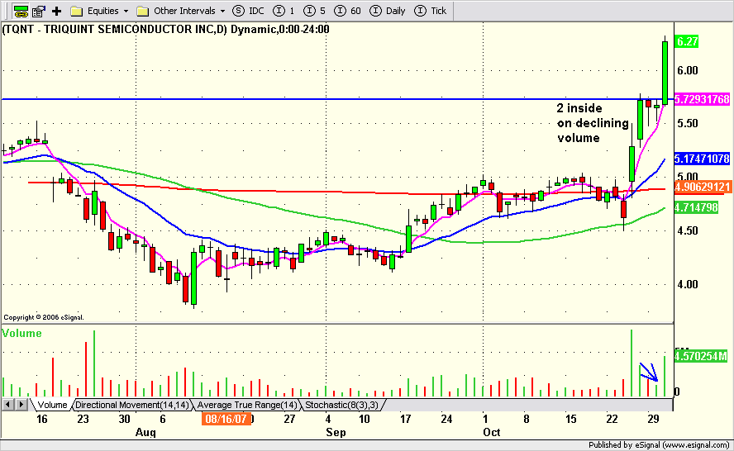Open the Equities folder icon
Screen dimensions: 734x451
76,11
